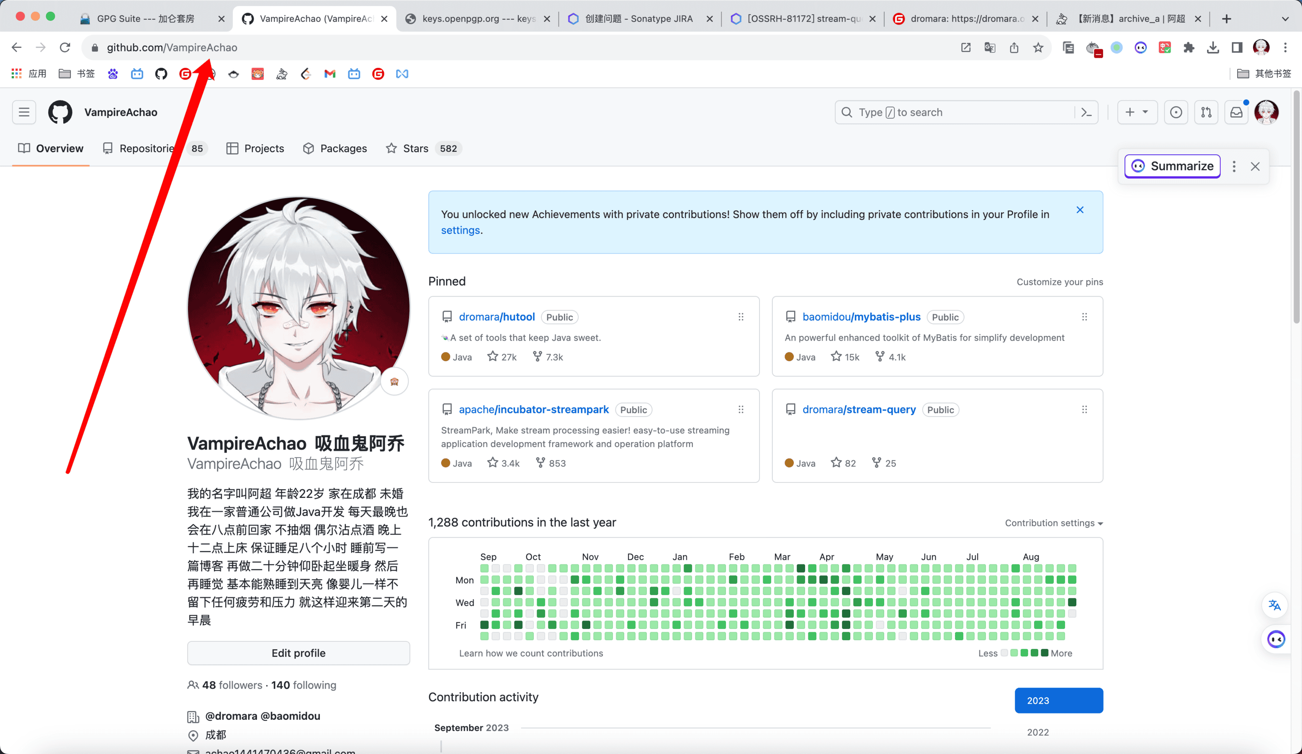Open GitHub hamburger navigation menu
1302x754 pixels.
coord(24,112)
